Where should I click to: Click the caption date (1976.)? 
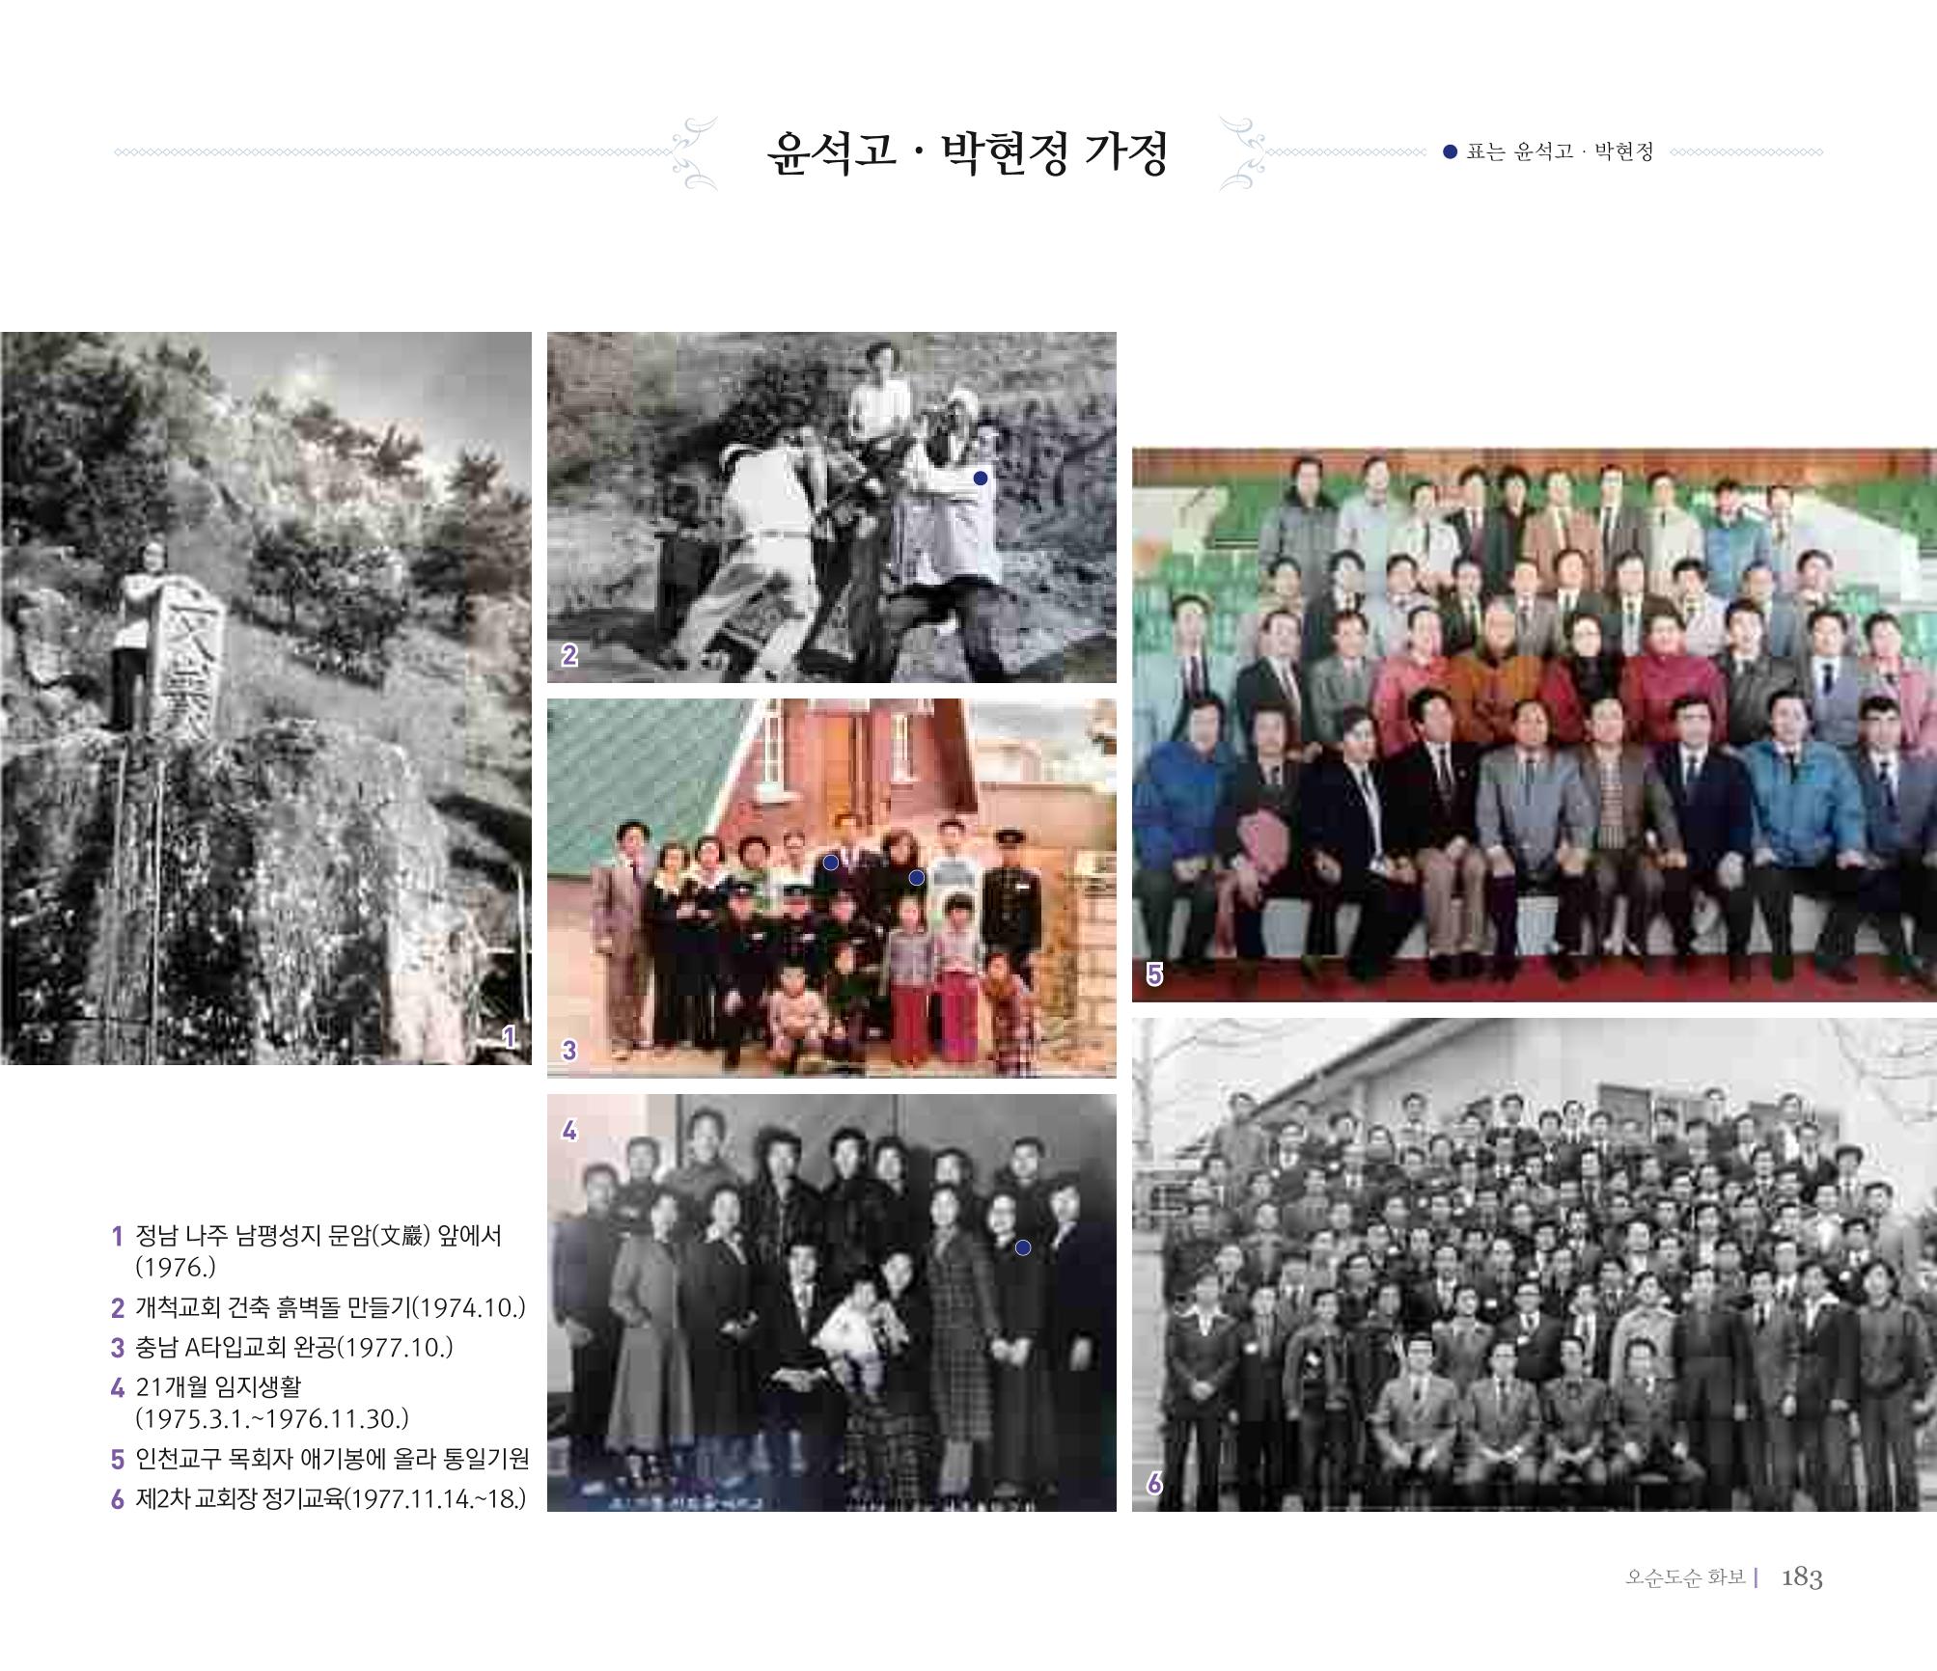click(x=176, y=1267)
